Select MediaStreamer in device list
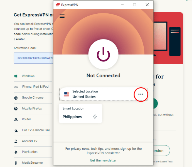This screenshot has width=192, height=167. 32,163
